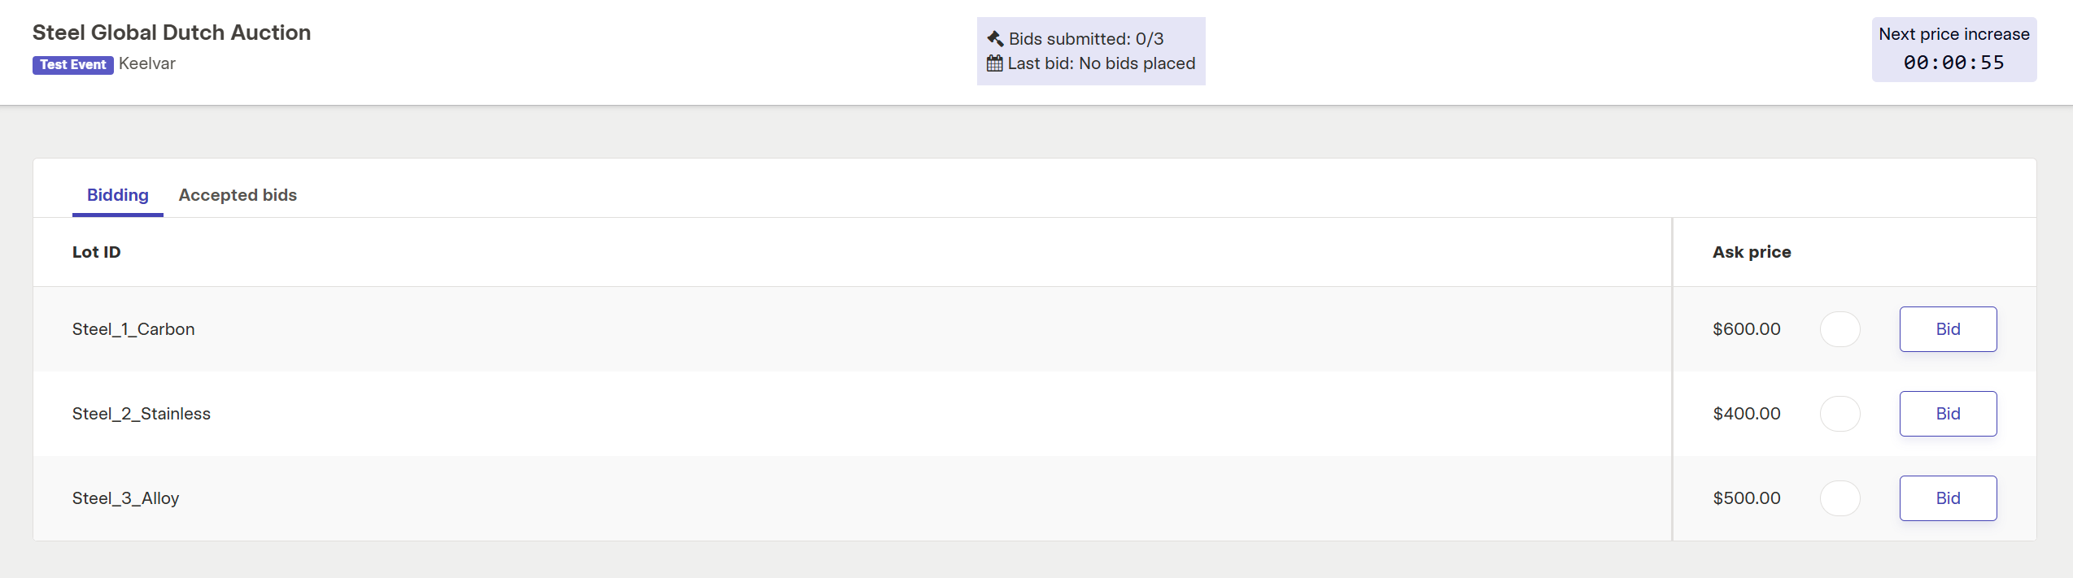Click the Lot ID column header
The height and width of the screenshot is (578, 2073).
pos(97,252)
